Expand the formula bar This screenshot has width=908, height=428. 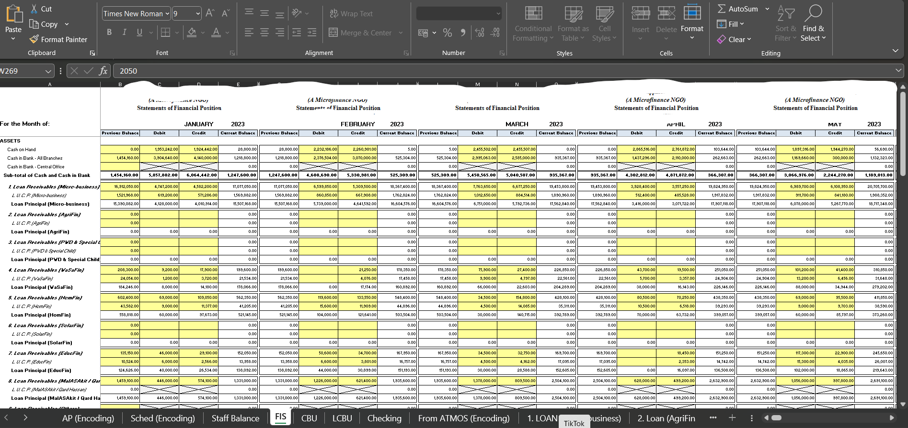point(898,71)
